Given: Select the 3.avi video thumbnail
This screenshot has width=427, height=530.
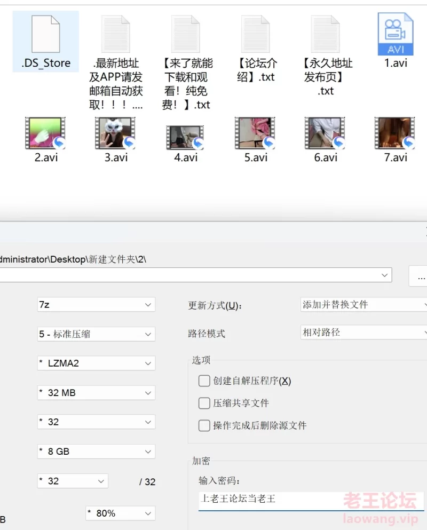Looking at the screenshot, I should [115, 133].
